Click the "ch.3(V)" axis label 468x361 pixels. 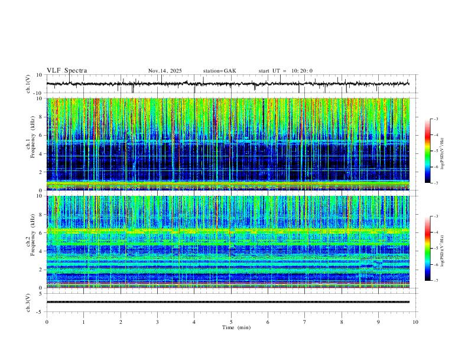28,303
